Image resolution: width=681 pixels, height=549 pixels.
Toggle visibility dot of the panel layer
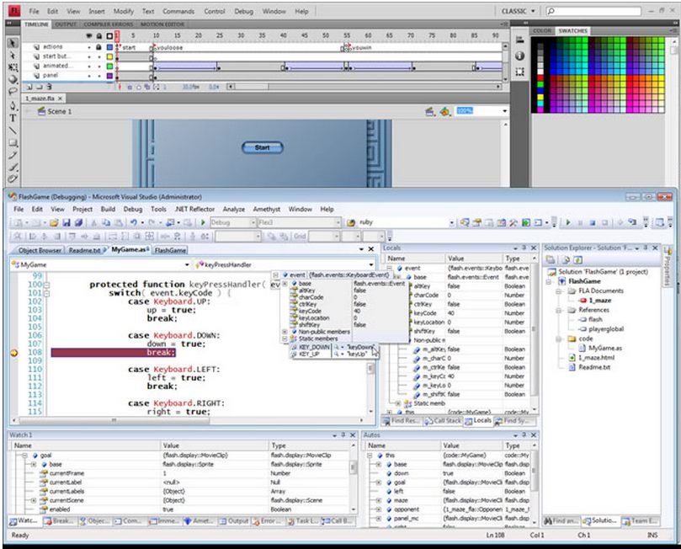coord(89,76)
